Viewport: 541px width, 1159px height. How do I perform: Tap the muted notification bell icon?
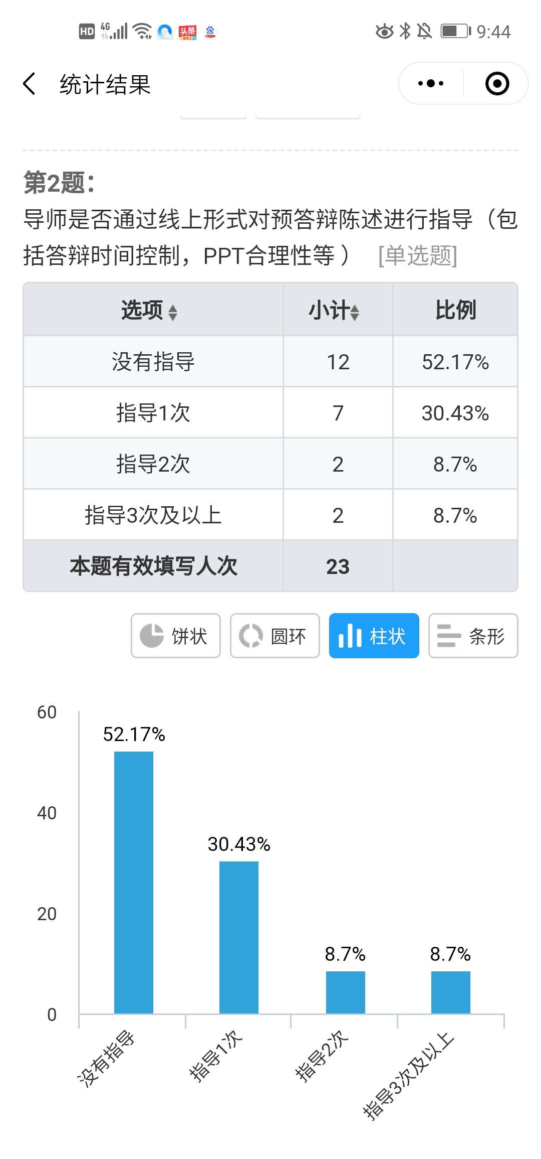424,31
